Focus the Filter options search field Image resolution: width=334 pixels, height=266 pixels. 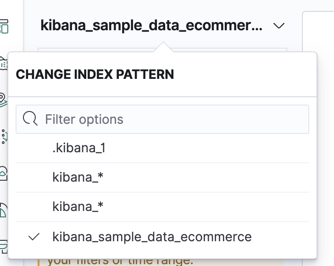[x=174, y=120]
